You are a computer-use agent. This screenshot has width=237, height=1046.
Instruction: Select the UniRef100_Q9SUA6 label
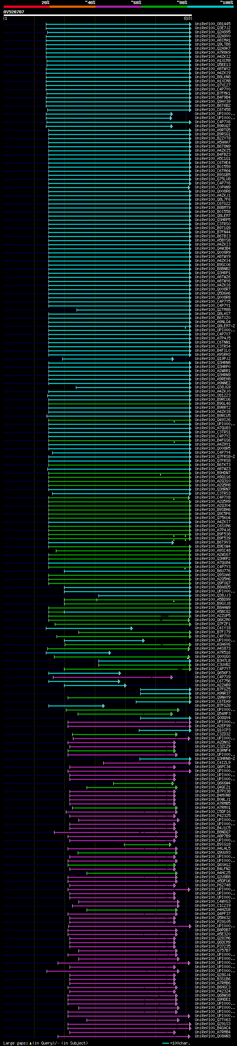point(212,575)
